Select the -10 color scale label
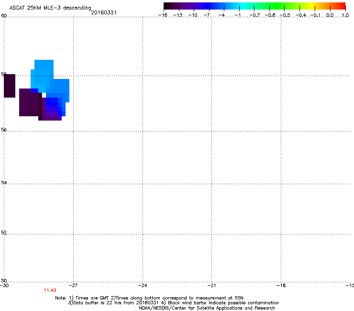 (x=193, y=15)
